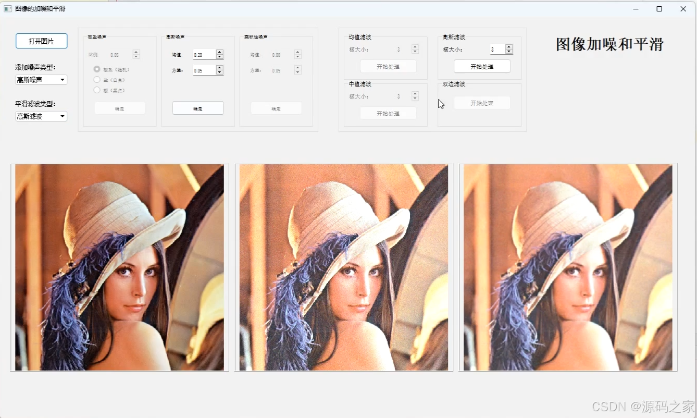Select the 椒（黑点）radio button
This screenshot has height=418, width=697.
[97, 90]
